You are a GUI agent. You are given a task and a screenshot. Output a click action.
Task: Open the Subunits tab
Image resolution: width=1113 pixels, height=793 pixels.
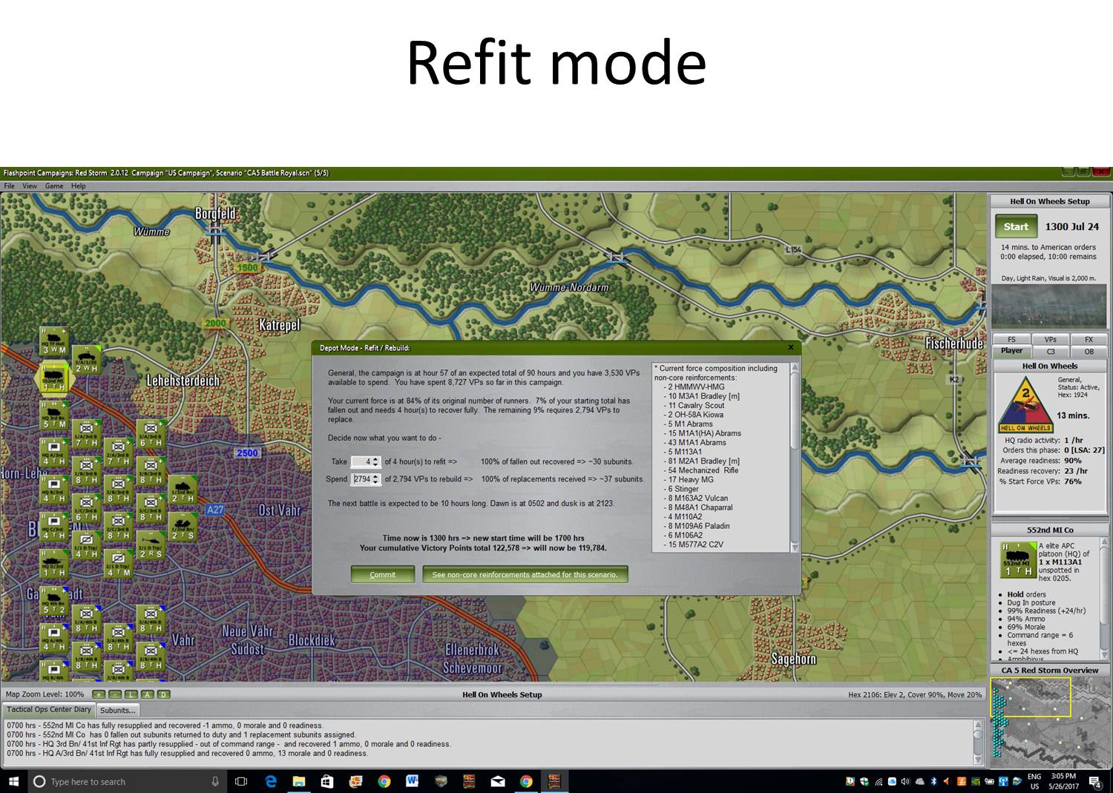(118, 710)
